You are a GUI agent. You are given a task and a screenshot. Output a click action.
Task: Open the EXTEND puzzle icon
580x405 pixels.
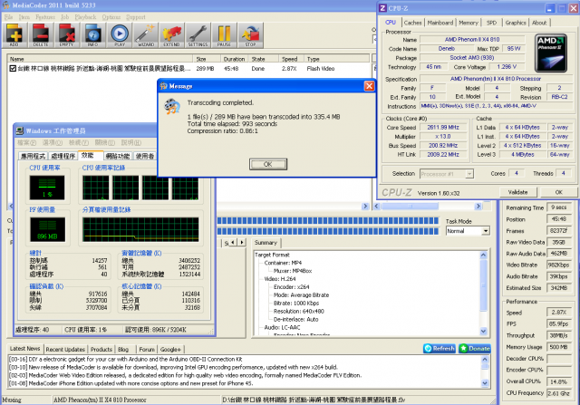[x=171, y=35]
